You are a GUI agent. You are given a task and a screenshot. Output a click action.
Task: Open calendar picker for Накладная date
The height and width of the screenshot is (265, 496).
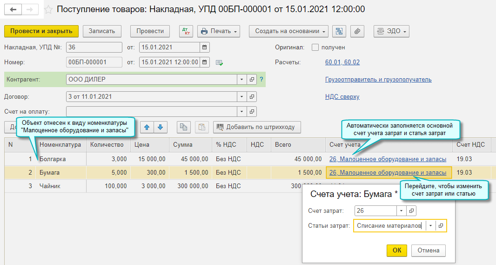click(x=205, y=47)
